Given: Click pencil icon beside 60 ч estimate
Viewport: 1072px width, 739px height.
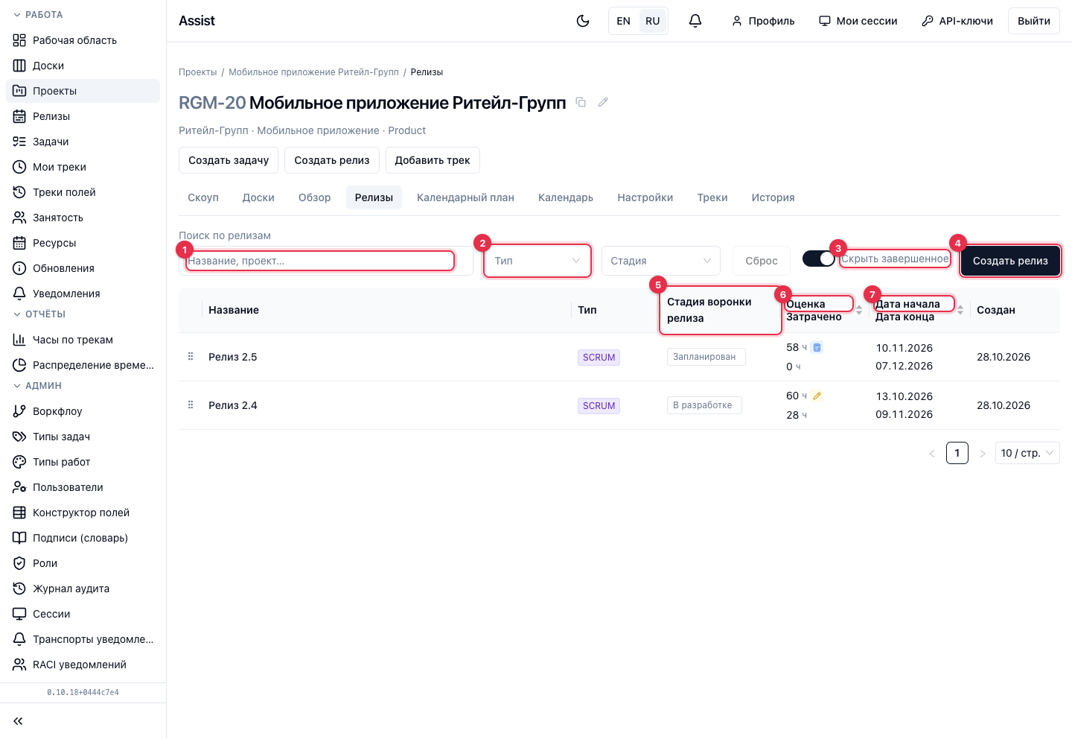Looking at the screenshot, I should coord(817,396).
